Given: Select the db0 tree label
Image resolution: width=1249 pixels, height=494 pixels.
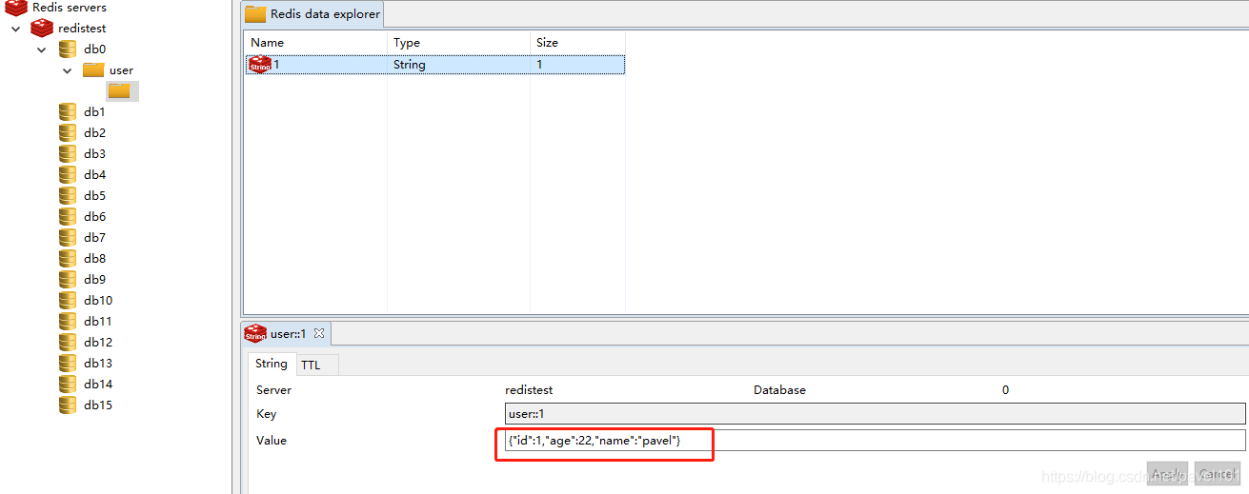Looking at the screenshot, I should click(94, 49).
